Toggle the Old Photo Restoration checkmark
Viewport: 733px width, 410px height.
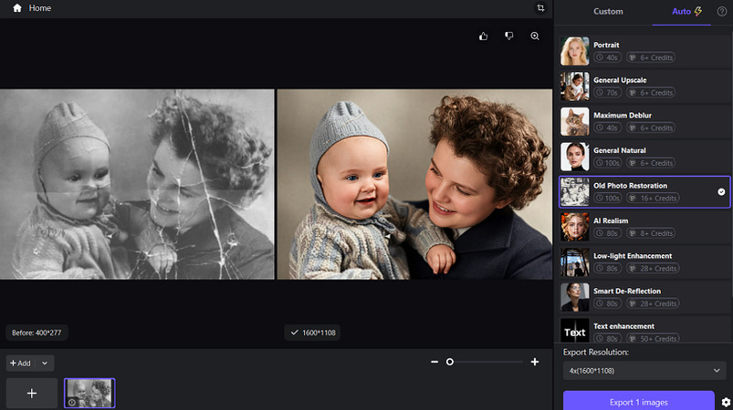[x=721, y=191]
